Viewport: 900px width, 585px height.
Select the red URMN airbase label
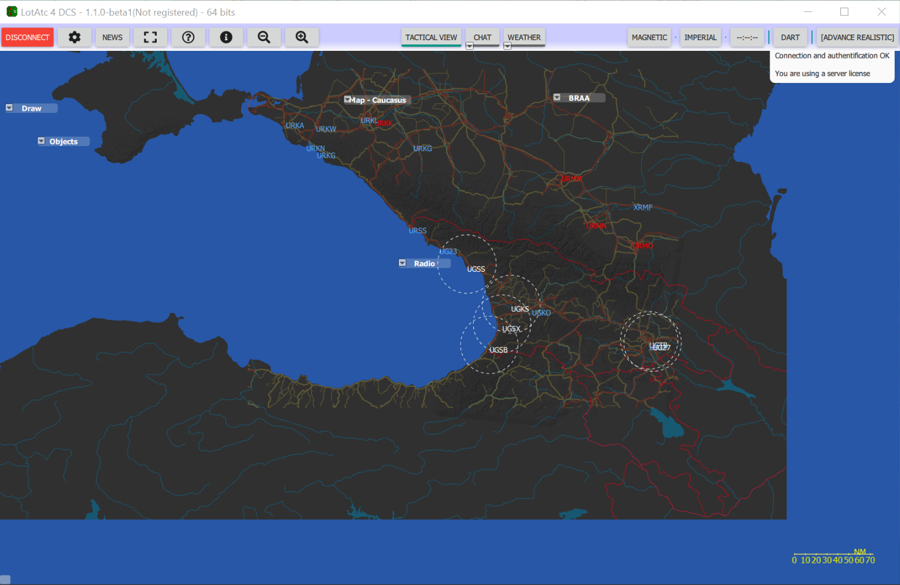(596, 226)
